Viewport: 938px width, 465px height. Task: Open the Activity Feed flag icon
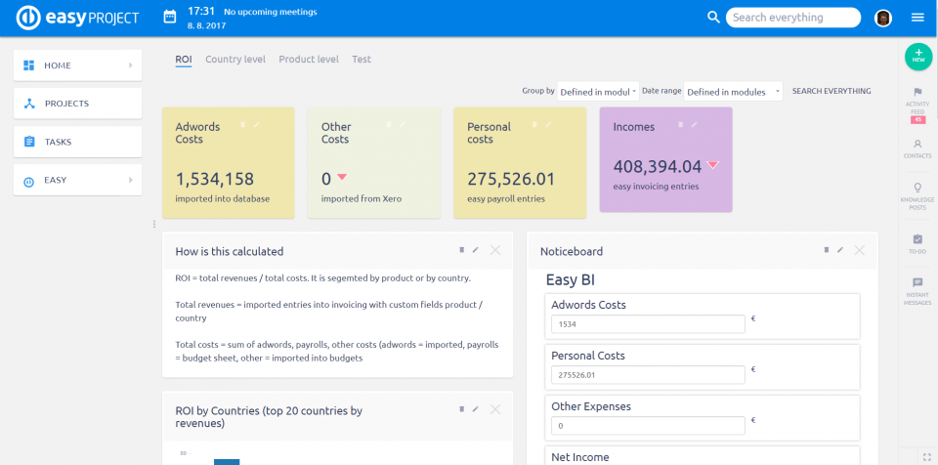tap(917, 92)
